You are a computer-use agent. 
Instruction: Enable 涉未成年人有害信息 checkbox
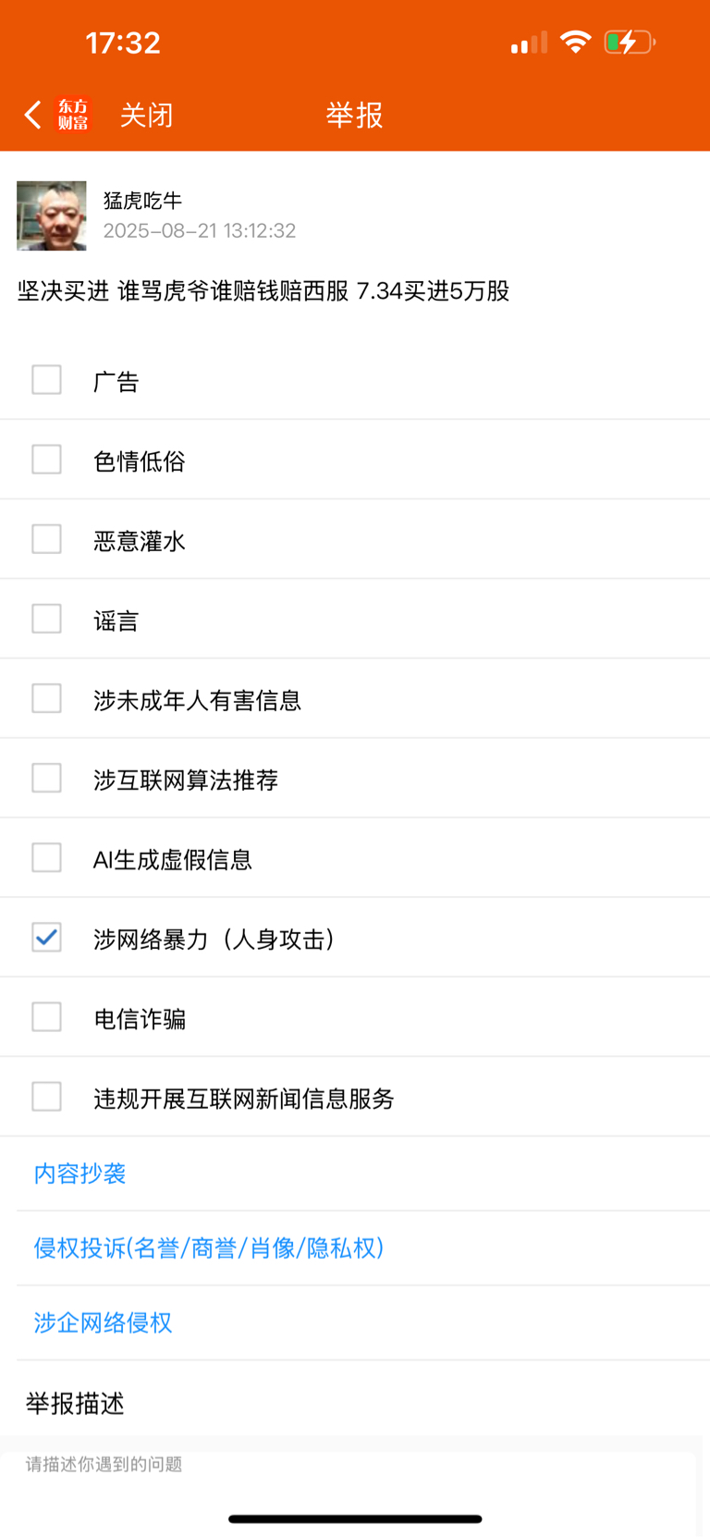[46, 698]
